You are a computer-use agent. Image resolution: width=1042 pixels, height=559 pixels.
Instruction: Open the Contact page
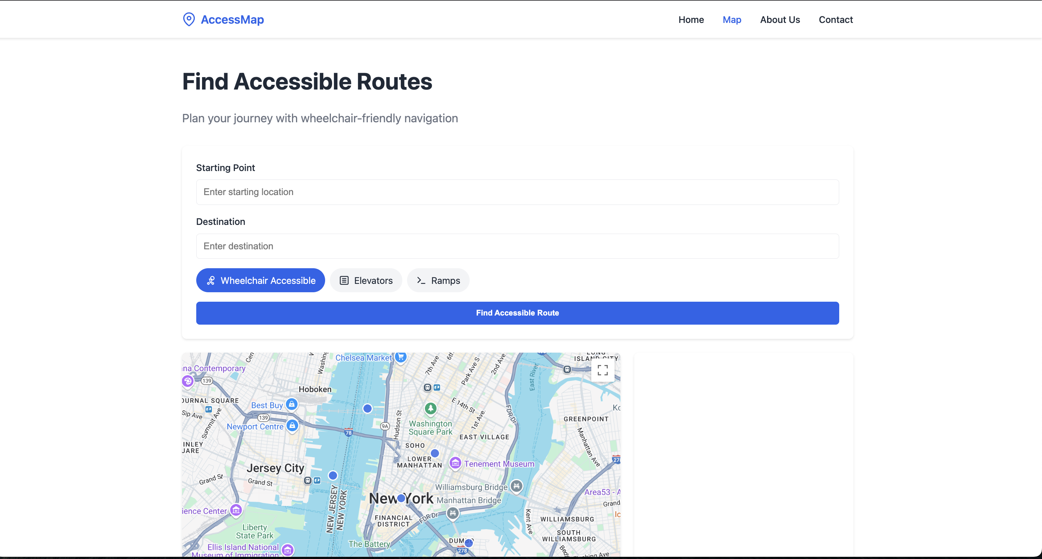[x=835, y=20]
